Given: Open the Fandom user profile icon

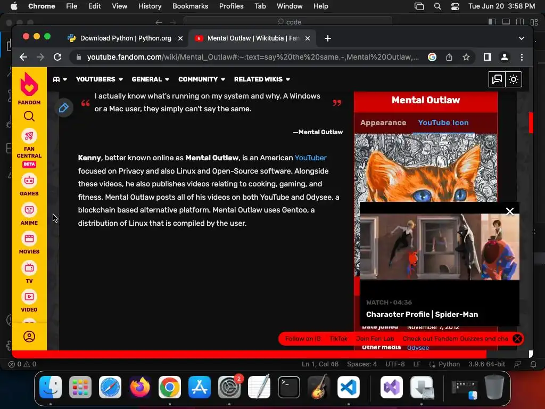Looking at the screenshot, I should [29, 337].
